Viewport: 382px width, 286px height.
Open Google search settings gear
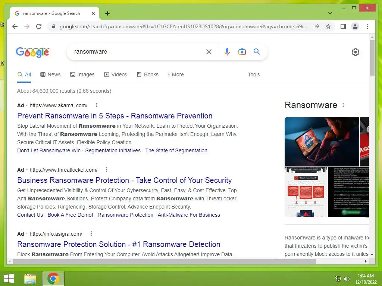pos(355,52)
